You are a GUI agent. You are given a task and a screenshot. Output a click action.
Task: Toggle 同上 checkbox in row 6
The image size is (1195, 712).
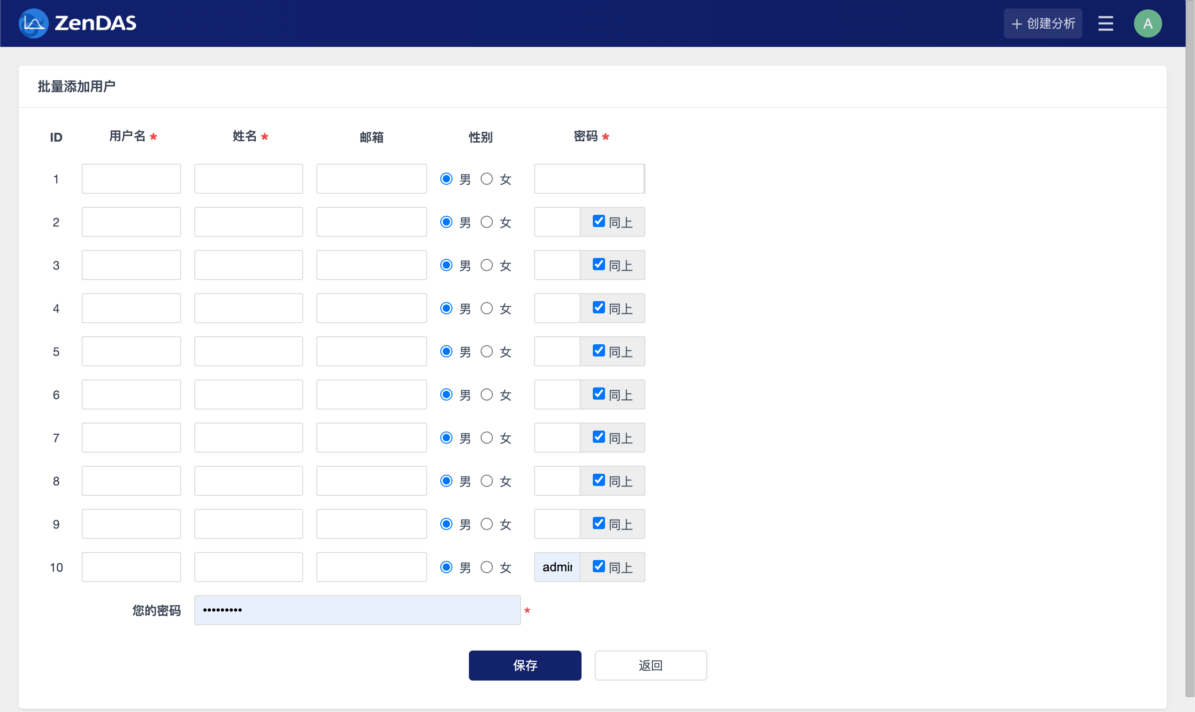[598, 394]
